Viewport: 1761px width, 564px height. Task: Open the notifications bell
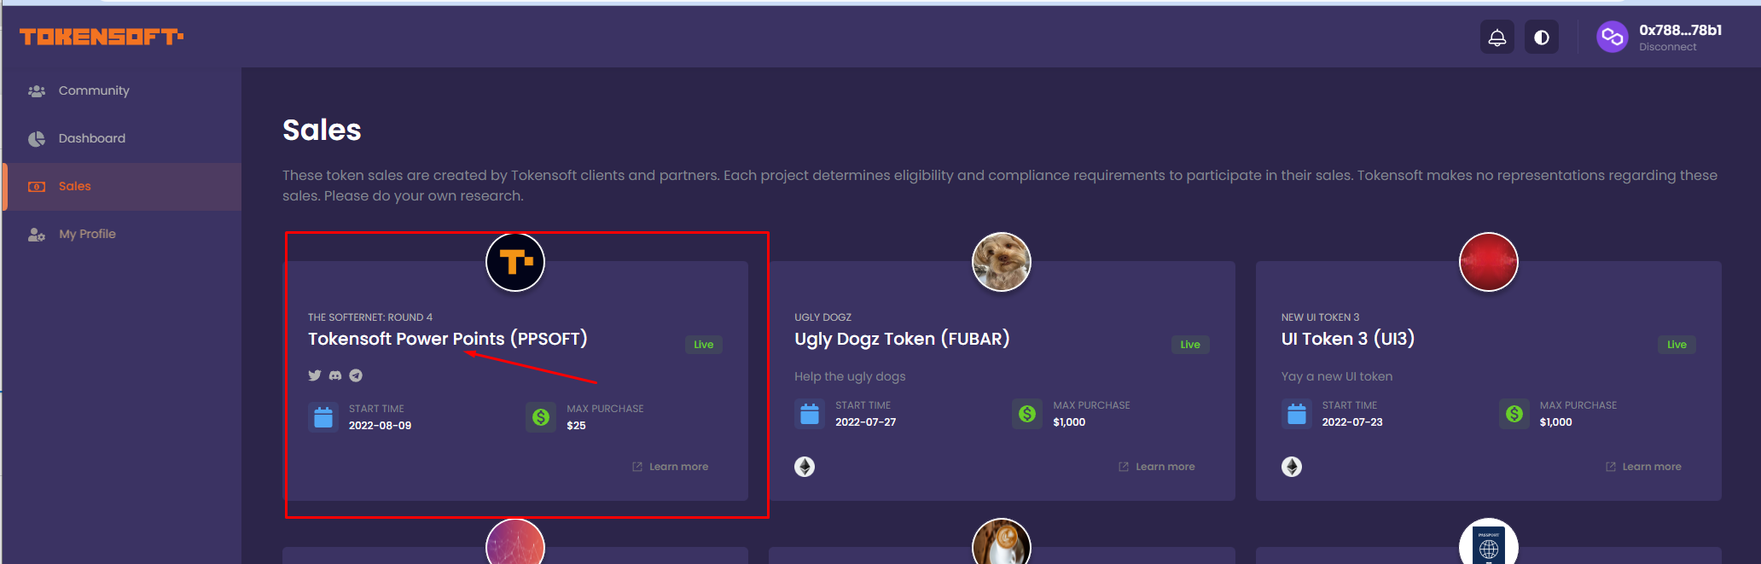tap(1497, 38)
